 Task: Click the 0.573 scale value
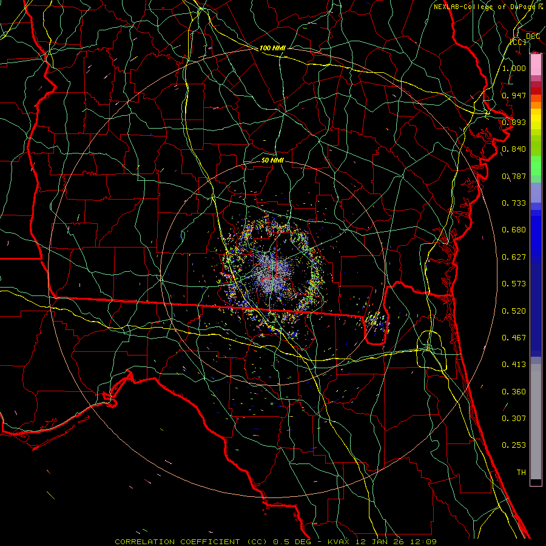[x=514, y=284]
